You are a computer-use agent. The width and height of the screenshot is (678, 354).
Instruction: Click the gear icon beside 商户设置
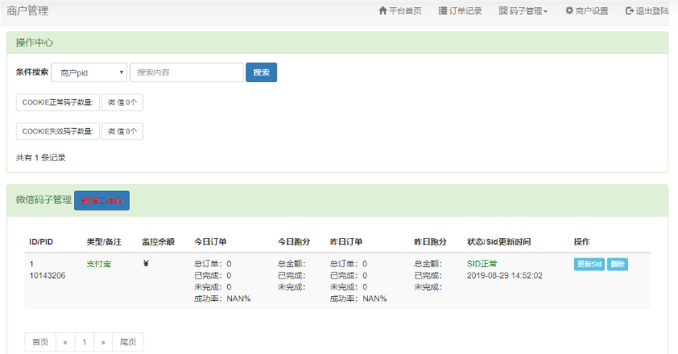coord(569,10)
